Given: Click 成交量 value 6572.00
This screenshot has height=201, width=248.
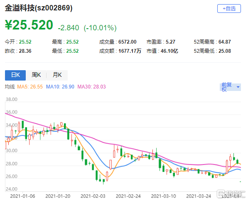Looking at the screenshot, I should 127,42.
